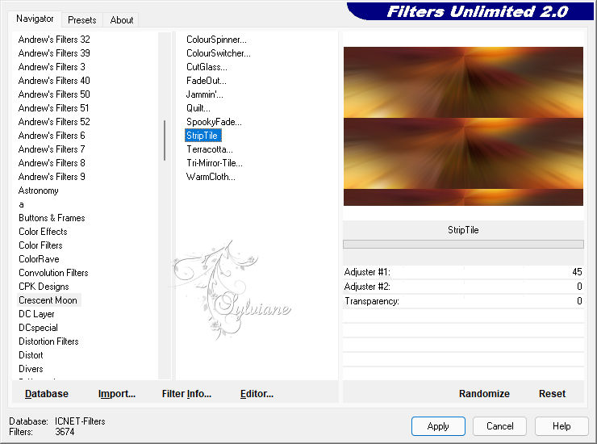Click the progress bar under StripTile
This screenshot has height=444, width=597.
(463, 245)
